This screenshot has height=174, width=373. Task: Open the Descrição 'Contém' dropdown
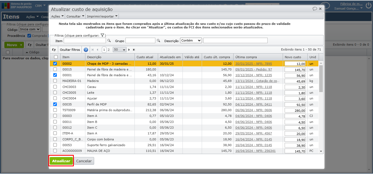tap(191, 40)
